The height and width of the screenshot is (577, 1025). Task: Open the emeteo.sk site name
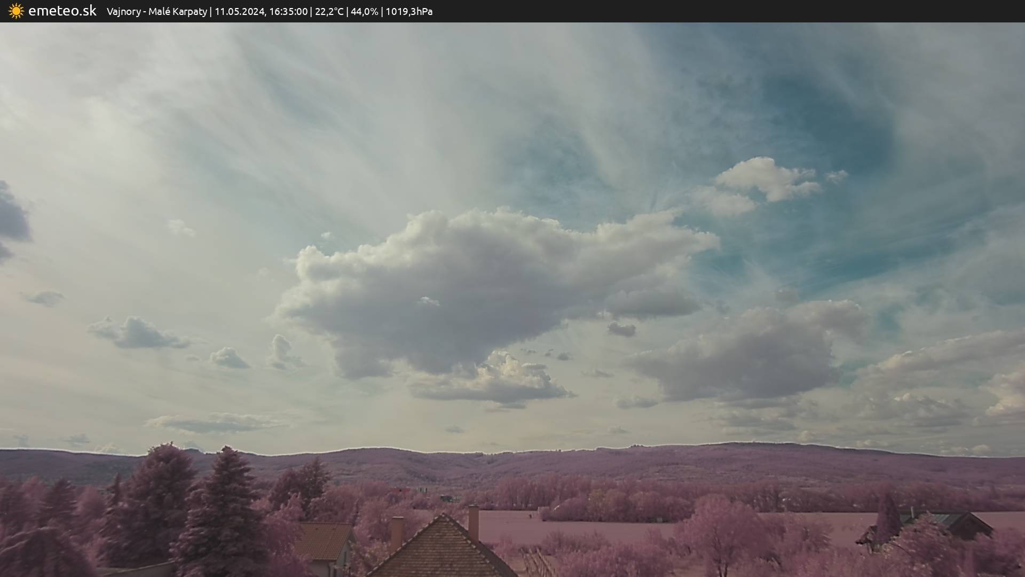[x=62, y=11]
